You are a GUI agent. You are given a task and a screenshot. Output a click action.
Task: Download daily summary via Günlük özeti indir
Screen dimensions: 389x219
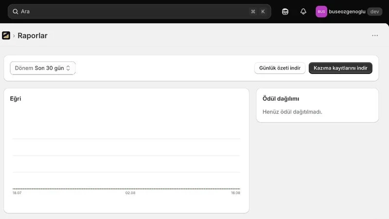click(280, 68)
